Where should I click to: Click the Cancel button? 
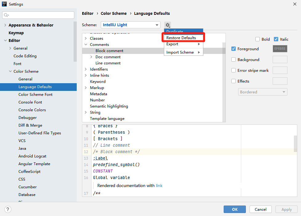(x=261, y=209)
